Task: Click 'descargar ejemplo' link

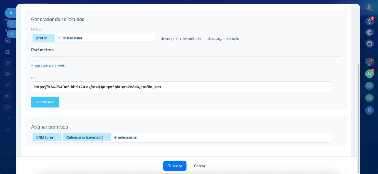Action: (223, 39)
